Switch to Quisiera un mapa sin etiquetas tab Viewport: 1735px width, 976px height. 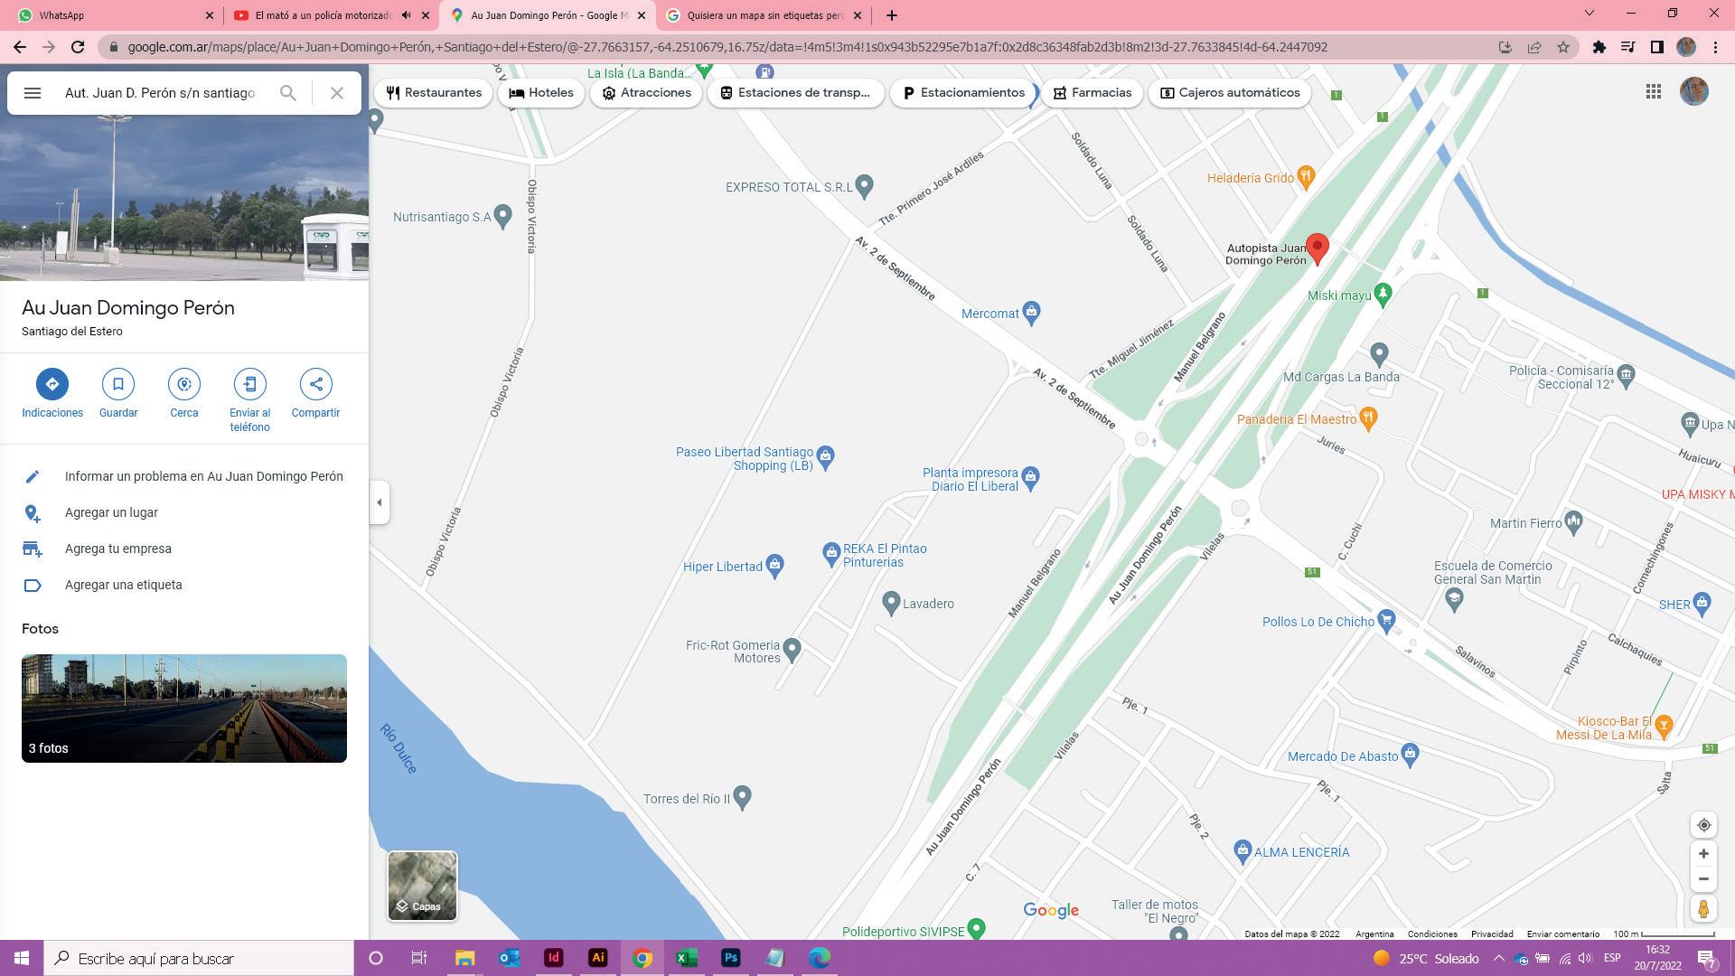point(764,15)
